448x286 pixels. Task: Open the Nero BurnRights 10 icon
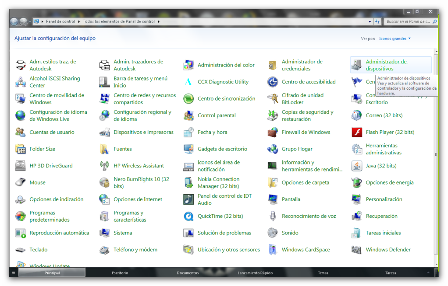coord(105,183)
